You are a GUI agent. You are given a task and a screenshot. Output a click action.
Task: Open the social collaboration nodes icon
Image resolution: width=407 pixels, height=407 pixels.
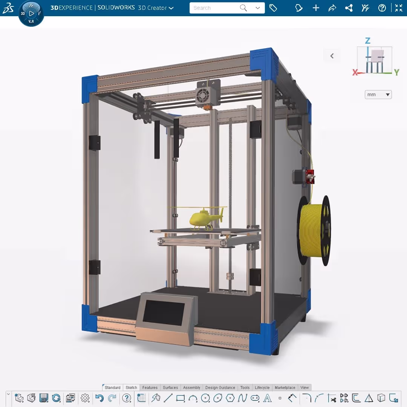349,8
